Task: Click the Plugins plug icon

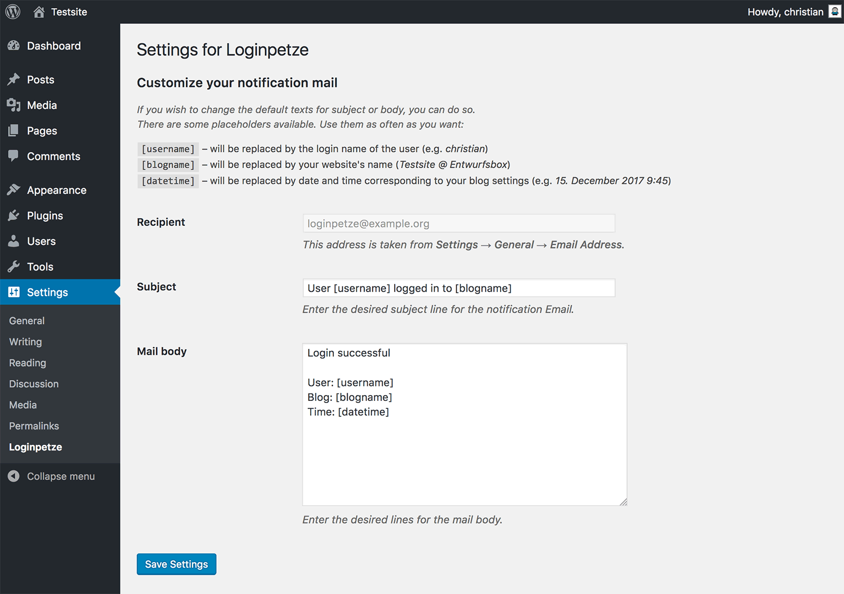Action: click(14, 215)
